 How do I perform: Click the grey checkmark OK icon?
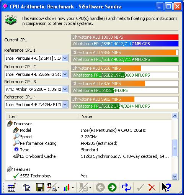pos(140,187)
